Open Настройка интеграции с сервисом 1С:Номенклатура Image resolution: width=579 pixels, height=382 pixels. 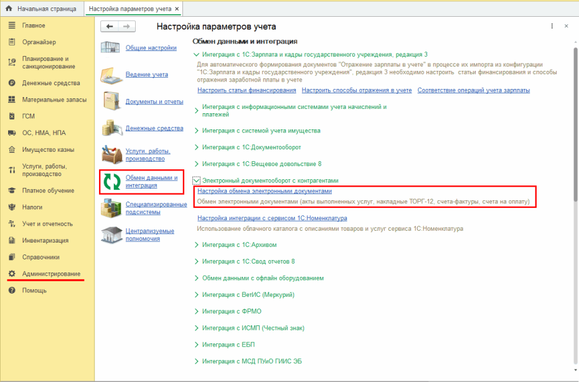(x=272, y=218)
